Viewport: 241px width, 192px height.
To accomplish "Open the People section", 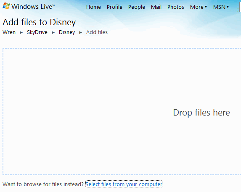I will [137, 7].
